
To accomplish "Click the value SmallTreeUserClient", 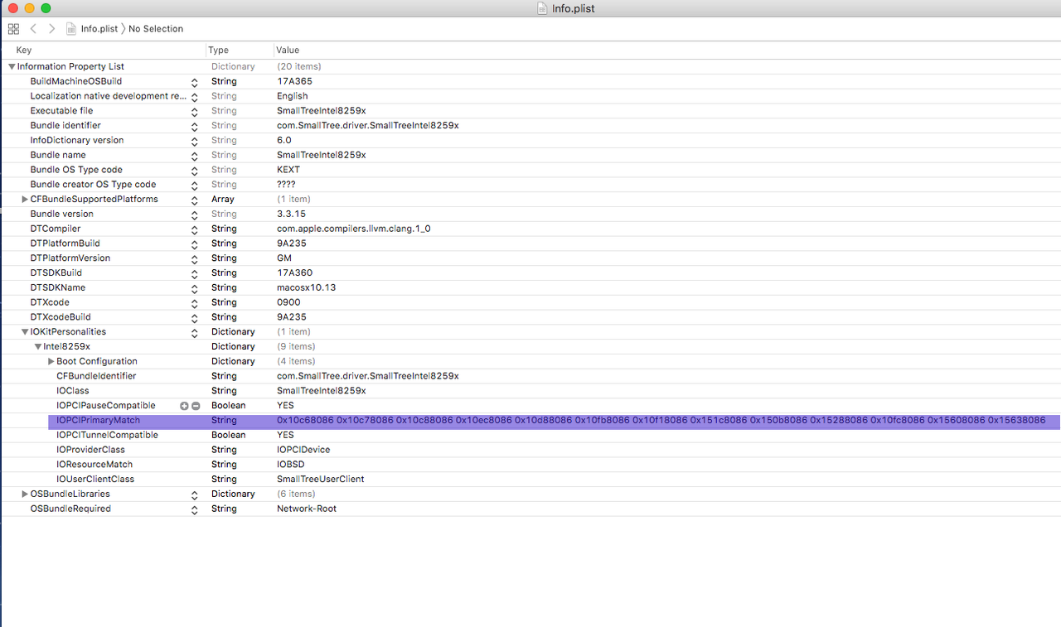I will [321, 480].
